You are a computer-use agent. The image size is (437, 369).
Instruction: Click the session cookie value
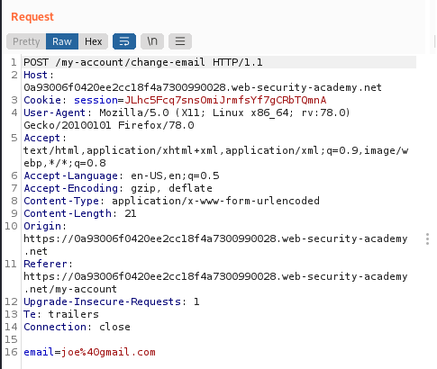225,100
